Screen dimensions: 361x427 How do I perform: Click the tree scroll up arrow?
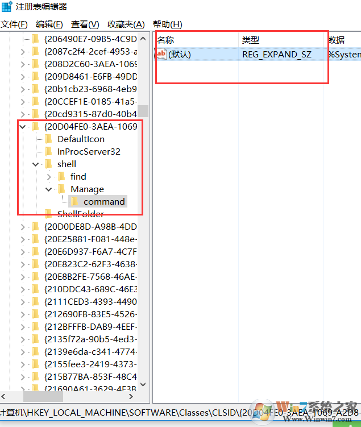(143, 39)
